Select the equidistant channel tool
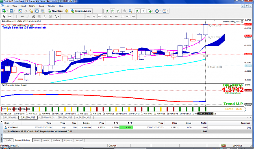Screen dimensions: 254x149 (33, 16)
